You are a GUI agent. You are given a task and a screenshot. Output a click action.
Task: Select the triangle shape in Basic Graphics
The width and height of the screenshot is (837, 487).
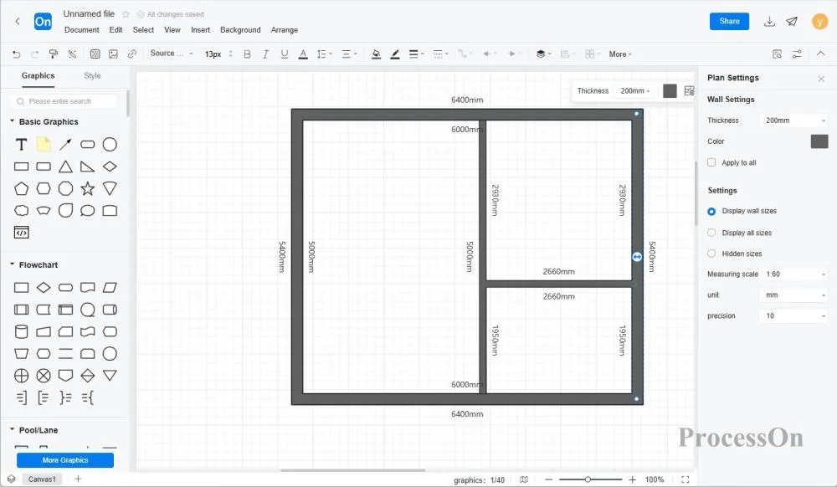tap(65, 167)
